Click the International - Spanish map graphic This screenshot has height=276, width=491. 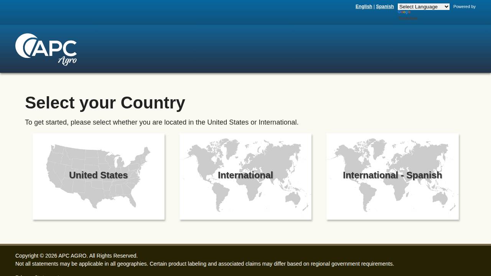[392, 176]
